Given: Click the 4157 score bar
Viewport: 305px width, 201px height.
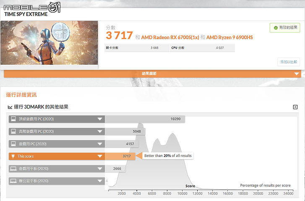Looking at the screenshot, I should (122, 144).
